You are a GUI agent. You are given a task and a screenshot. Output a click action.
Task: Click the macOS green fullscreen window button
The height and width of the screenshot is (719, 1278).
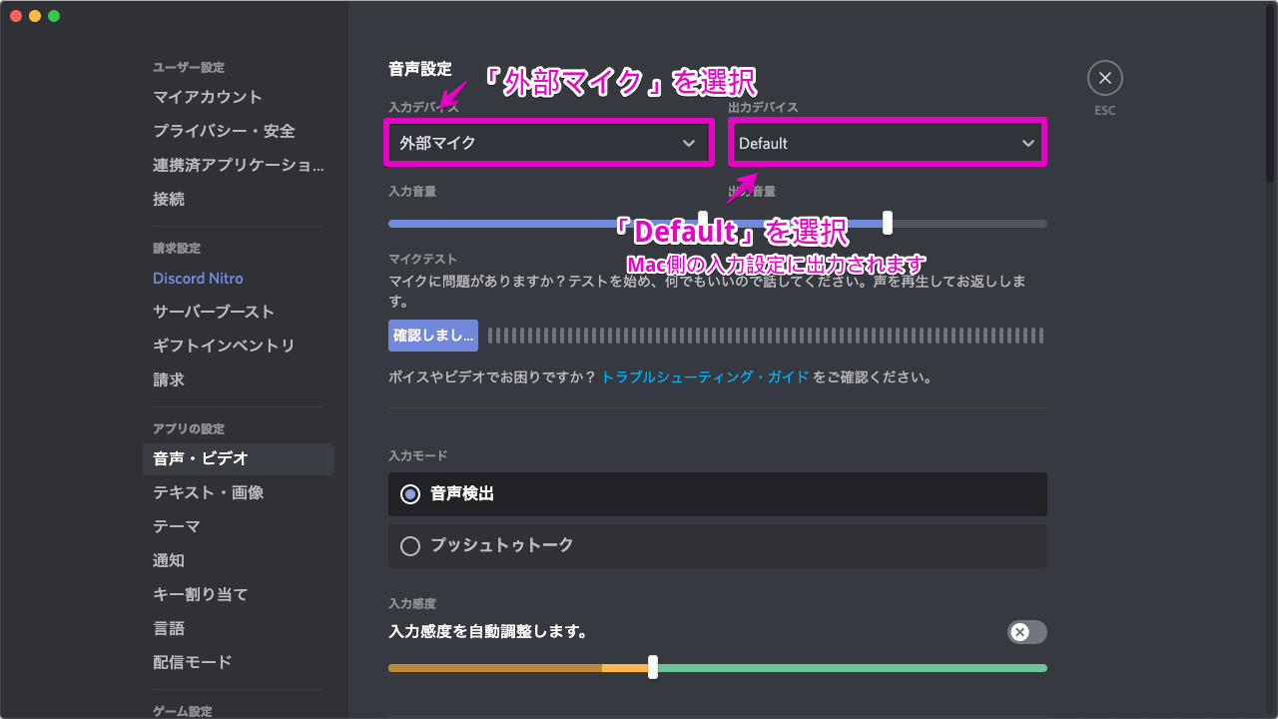(54, 16)
